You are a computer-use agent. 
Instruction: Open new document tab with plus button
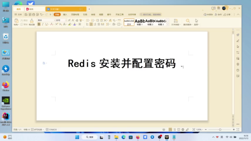[89, 9]
